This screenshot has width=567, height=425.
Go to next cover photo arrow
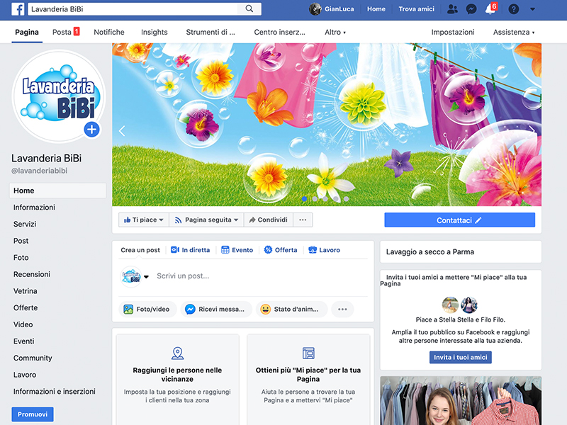[532, 130]
